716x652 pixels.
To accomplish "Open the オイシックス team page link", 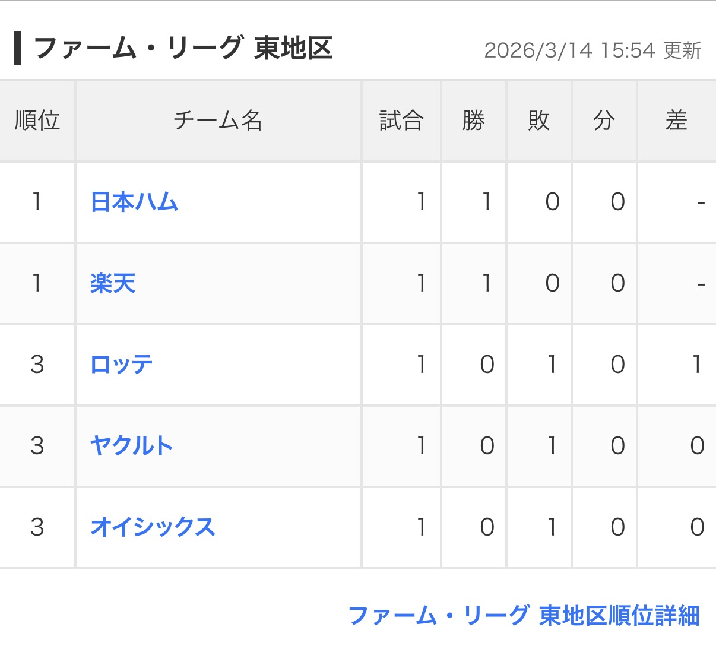I will coord(153,527).
